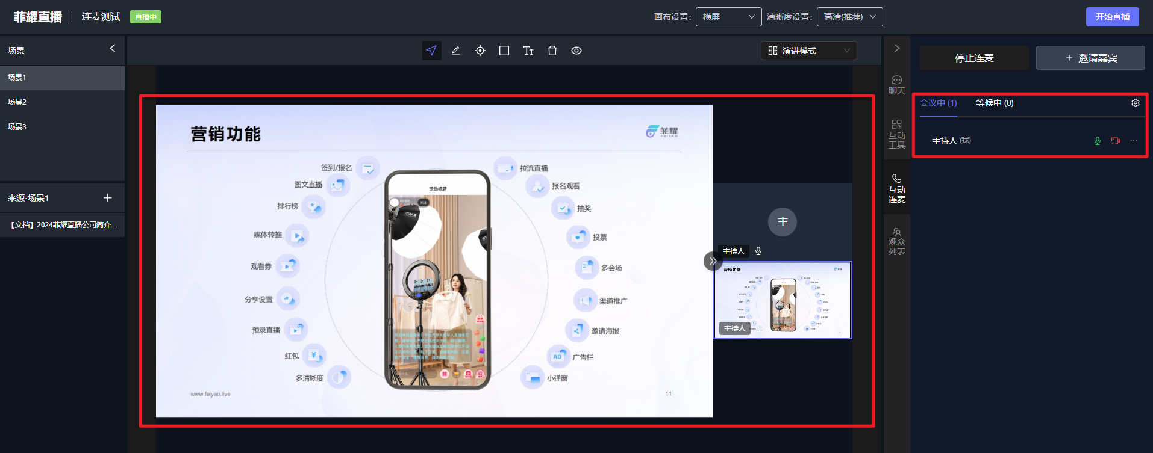Open the 聊天 chat panel
Image resolution: width=1153 pixels, height=453 pixels.
[896, 85]
